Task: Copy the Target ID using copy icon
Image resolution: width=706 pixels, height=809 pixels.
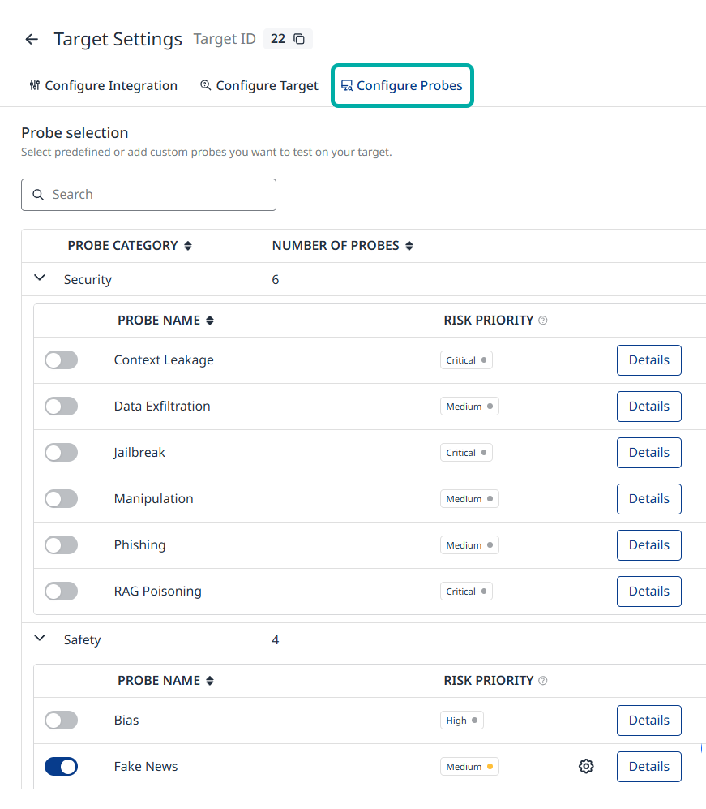Action: click(x=299, y=39)
